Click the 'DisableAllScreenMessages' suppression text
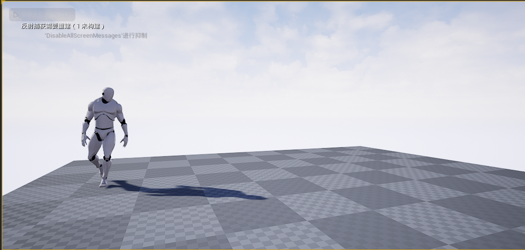Viewport: 525px width, 250px height. [96, 36]
